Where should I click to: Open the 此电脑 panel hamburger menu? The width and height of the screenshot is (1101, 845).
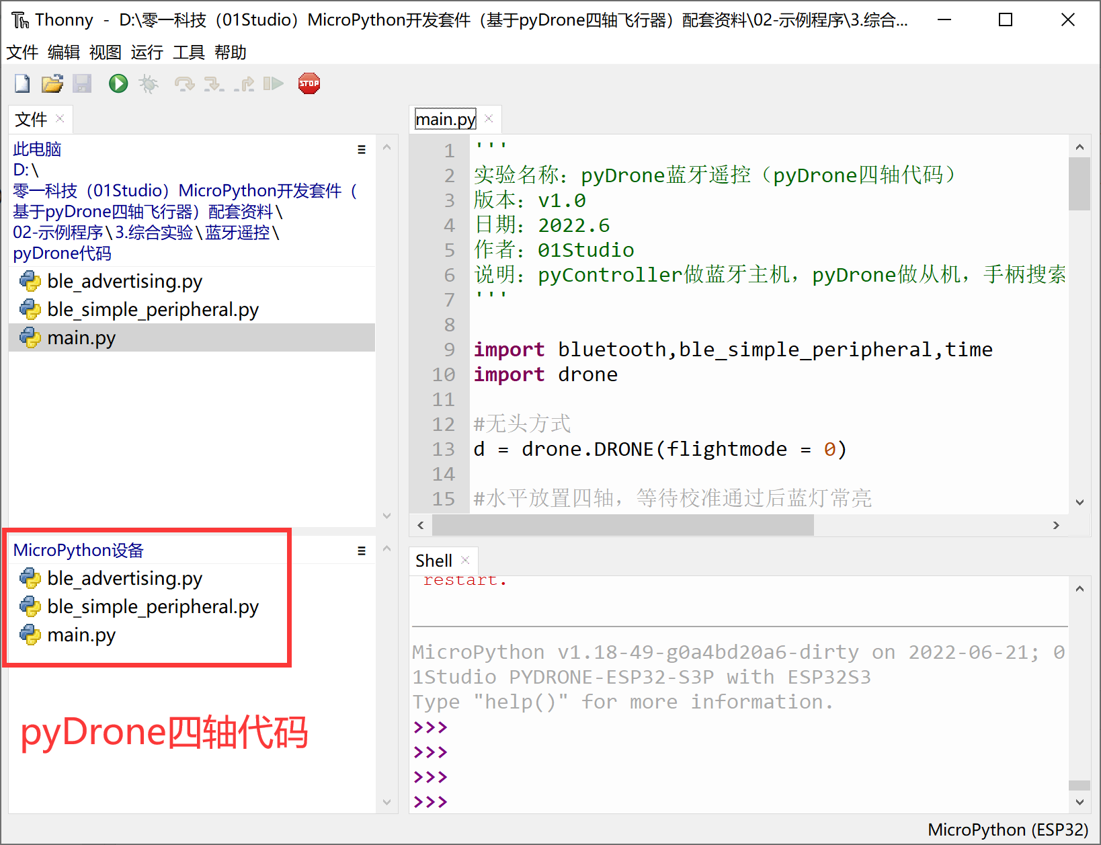pos(362,149)
